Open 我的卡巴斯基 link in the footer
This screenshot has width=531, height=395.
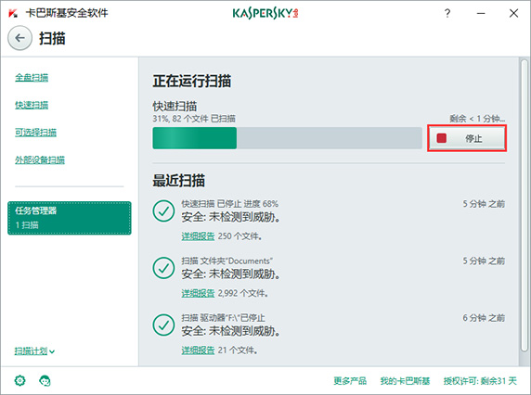click(405, 381)
